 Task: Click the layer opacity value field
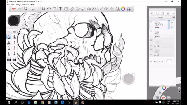[174, 17]
